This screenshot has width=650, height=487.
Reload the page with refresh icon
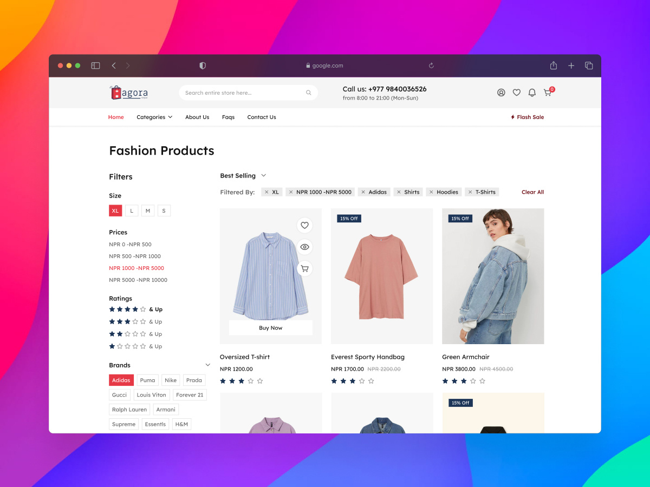431,65
